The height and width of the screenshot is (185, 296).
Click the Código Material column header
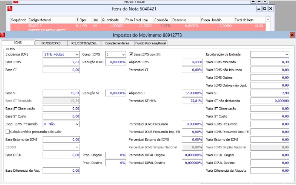pos(52,20)
